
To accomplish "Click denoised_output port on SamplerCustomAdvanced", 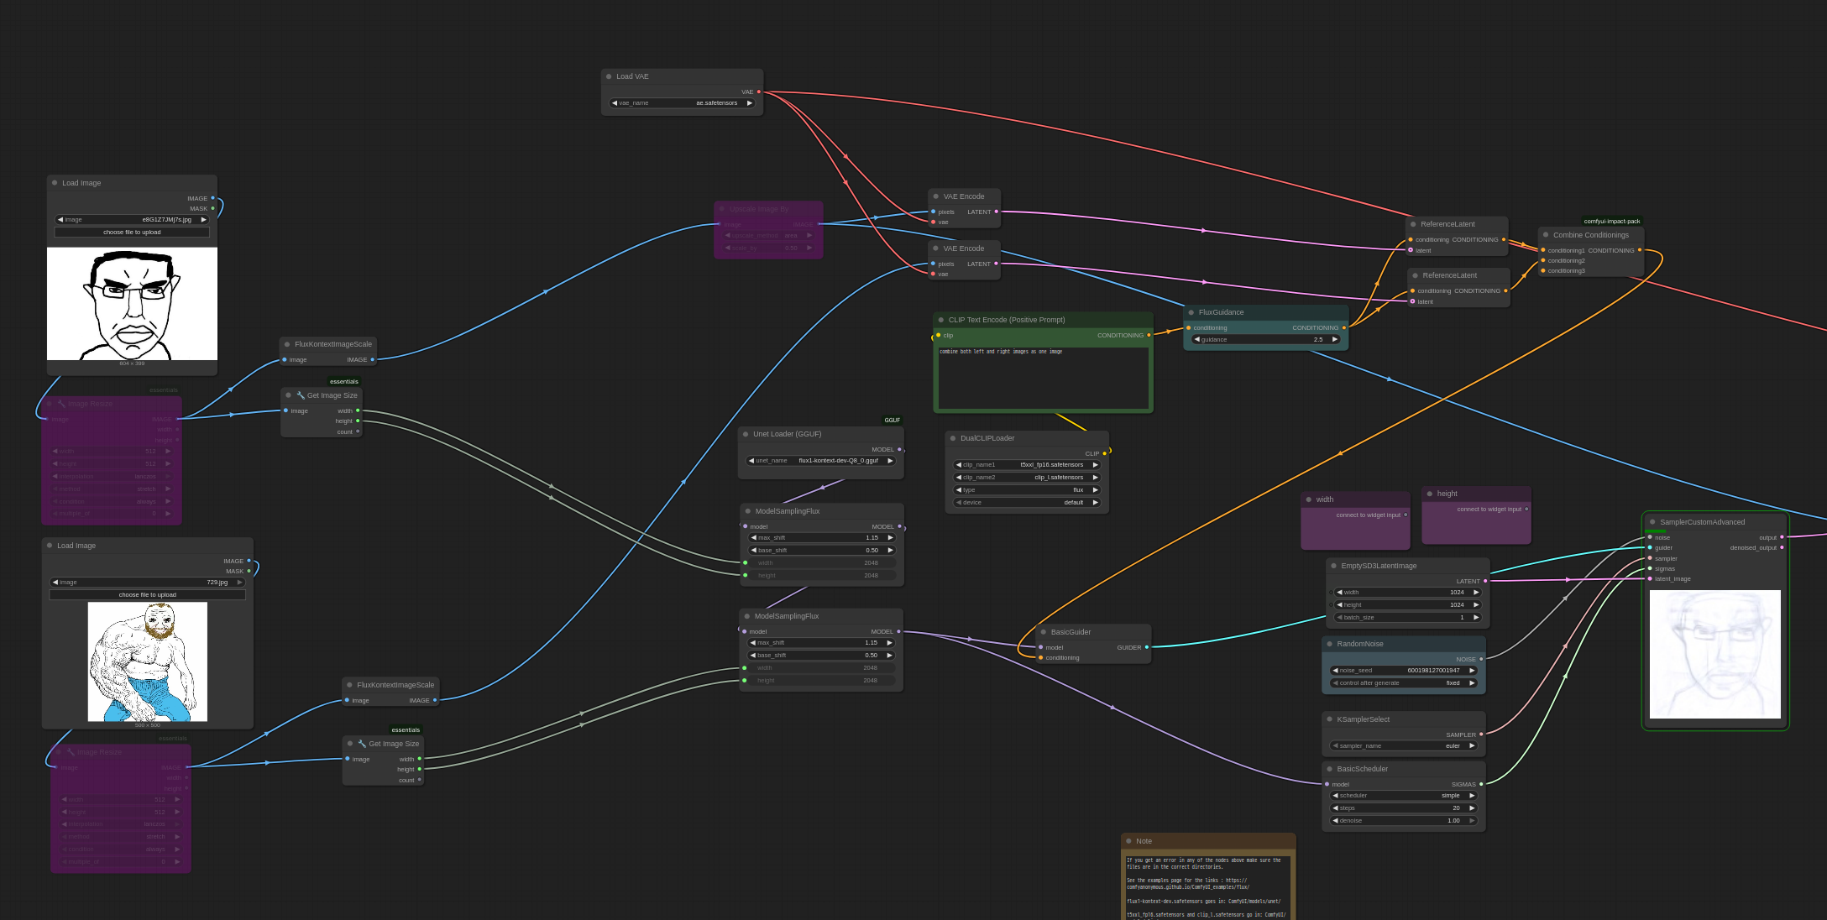I will click(x=1782, y=547).
